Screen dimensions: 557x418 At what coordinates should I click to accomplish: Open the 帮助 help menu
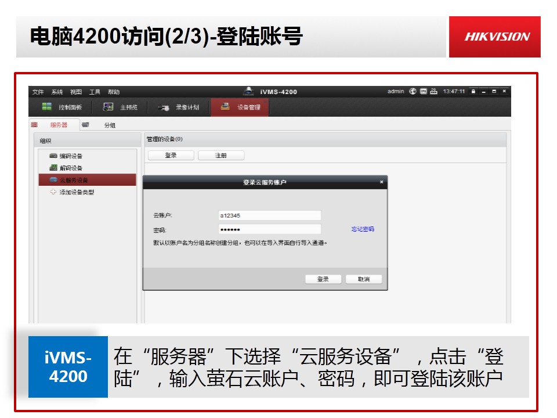114,92
